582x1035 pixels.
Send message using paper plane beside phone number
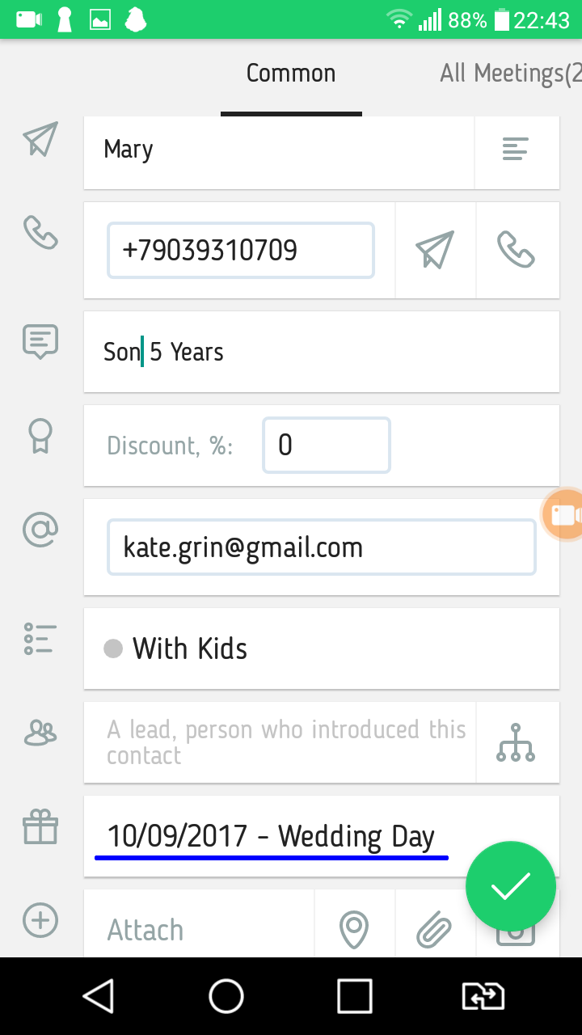pyautogui.click(x=435, y=250)
